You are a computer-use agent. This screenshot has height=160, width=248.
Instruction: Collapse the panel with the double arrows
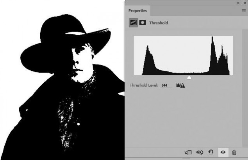click(238, 3)
